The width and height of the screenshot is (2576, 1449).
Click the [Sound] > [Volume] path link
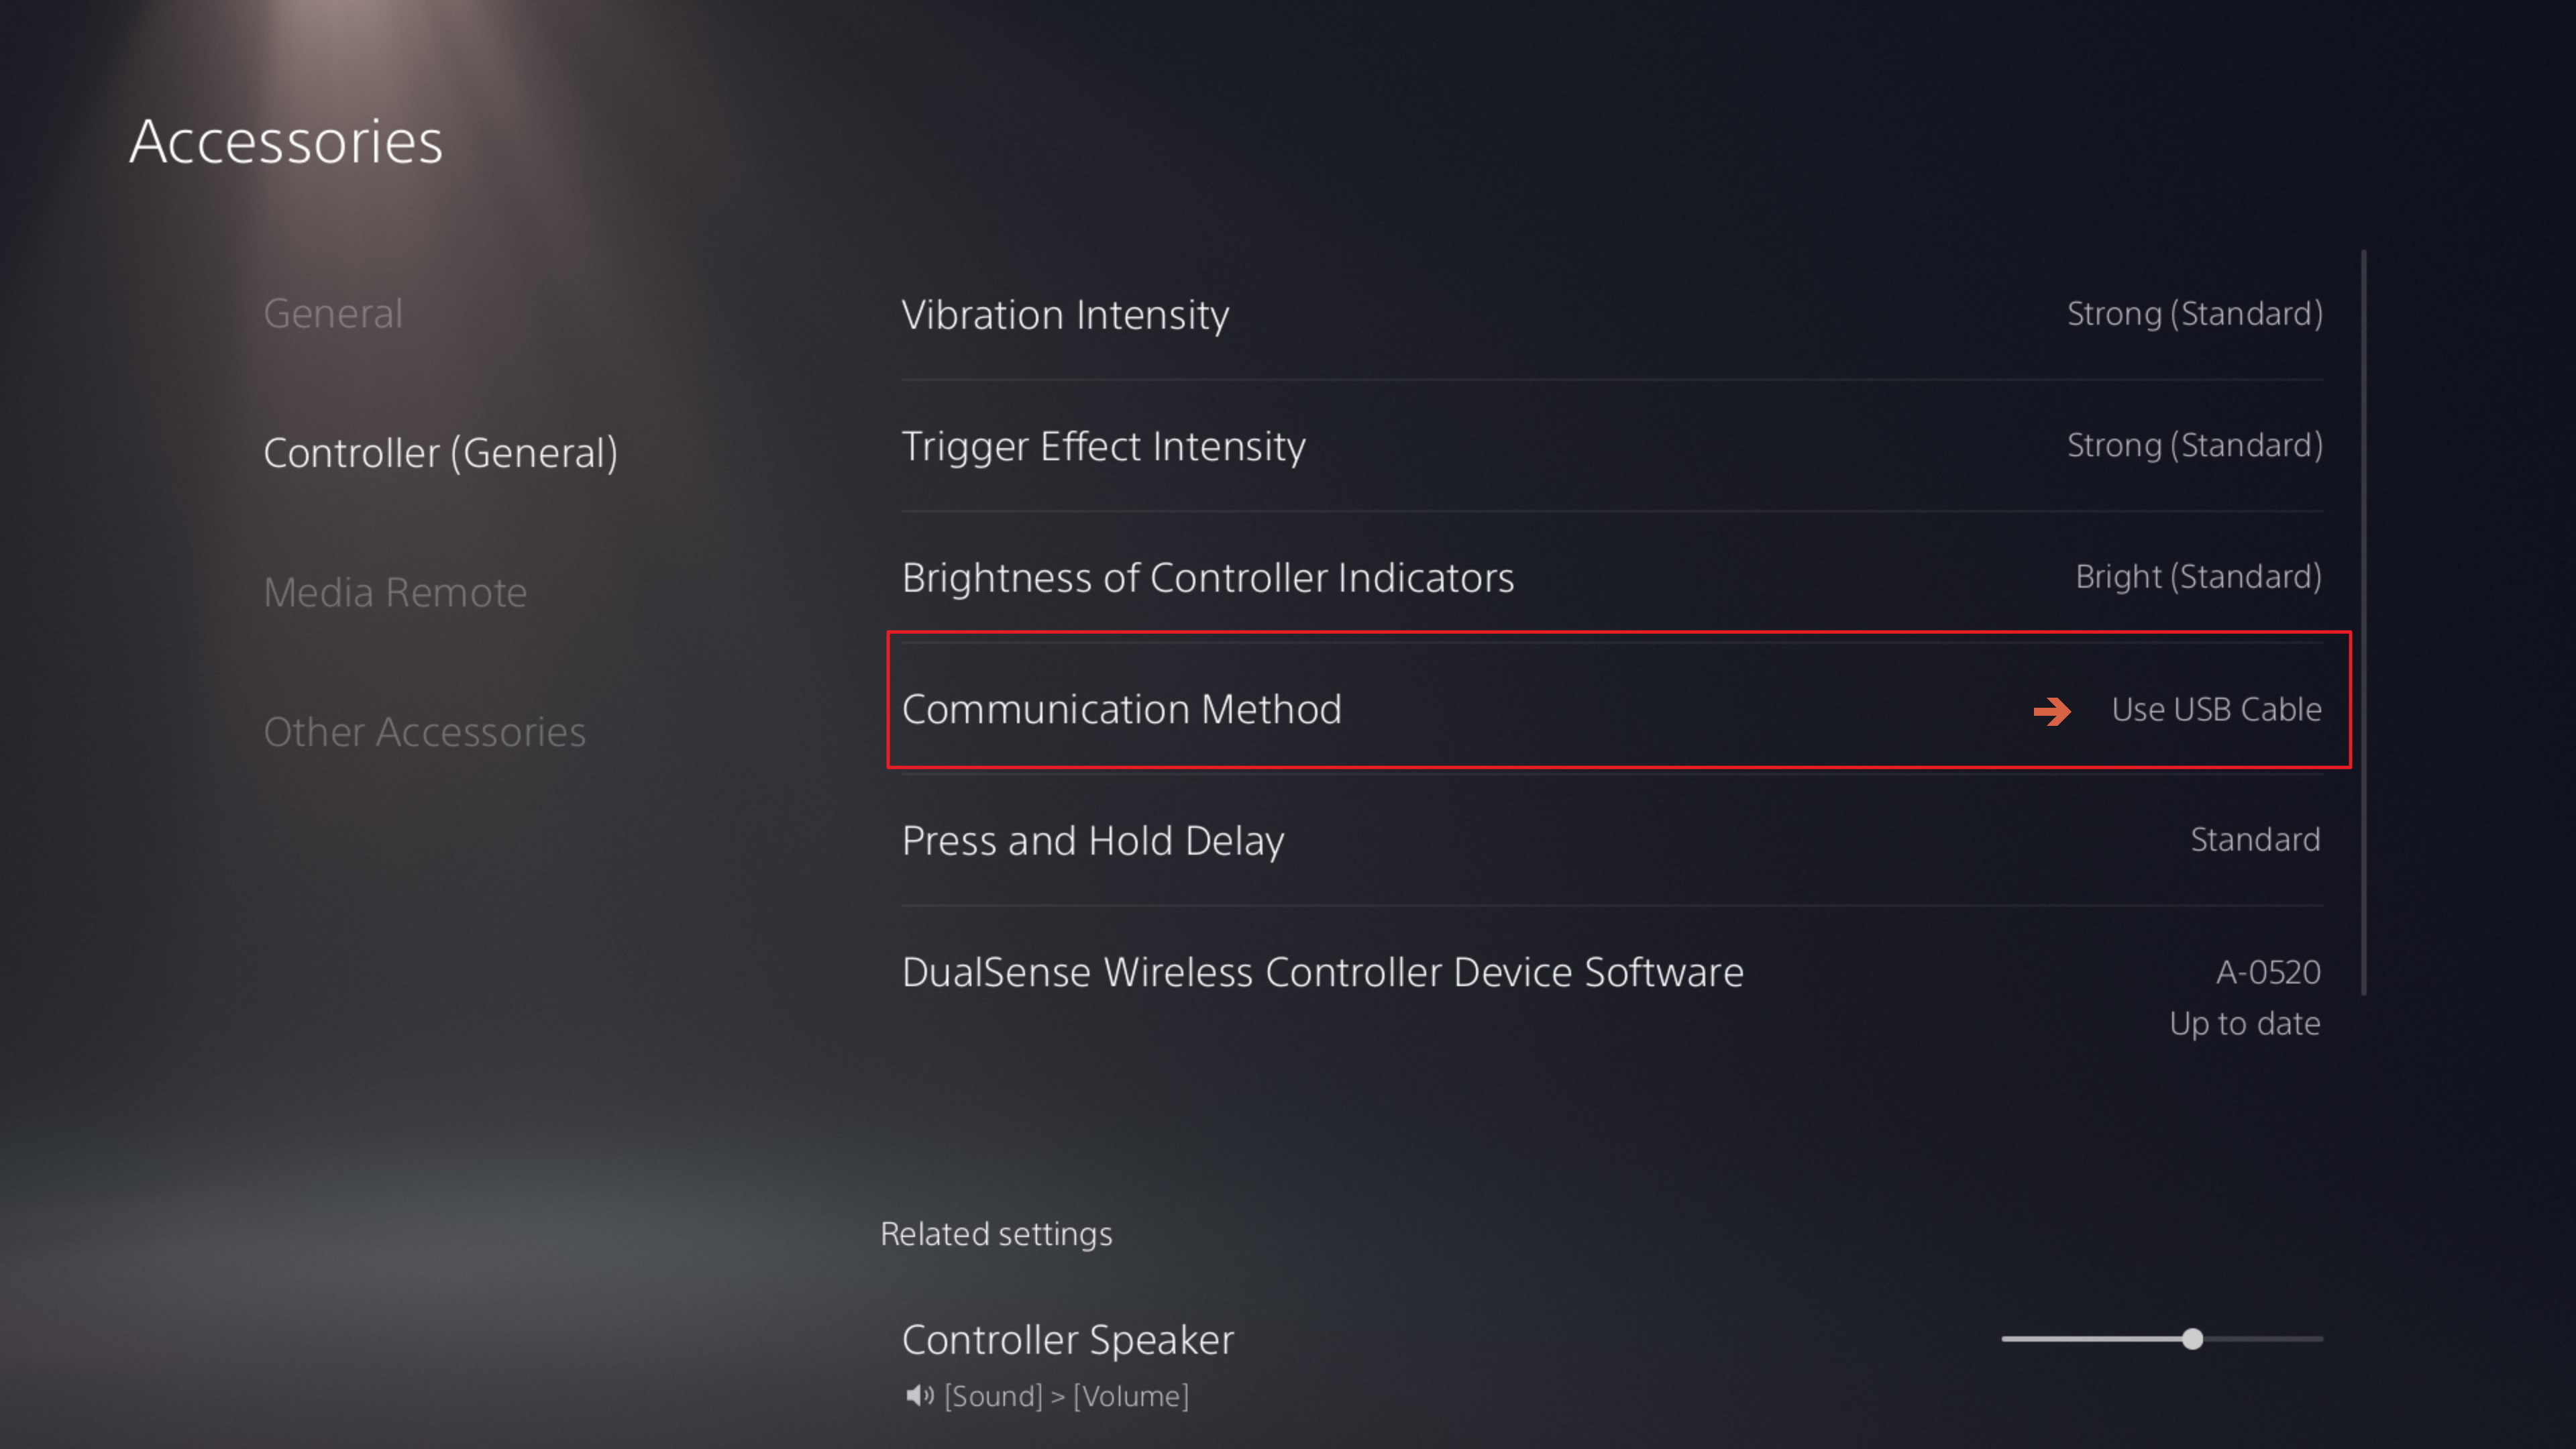pyautogui.click(x=1066, y=1396)
